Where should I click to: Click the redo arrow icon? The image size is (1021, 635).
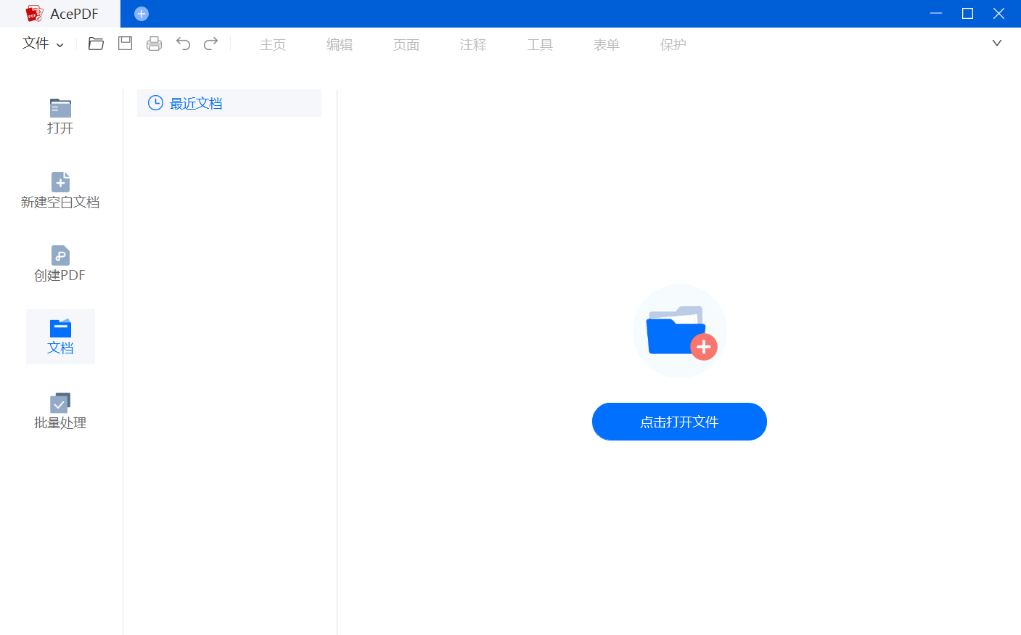211,44
